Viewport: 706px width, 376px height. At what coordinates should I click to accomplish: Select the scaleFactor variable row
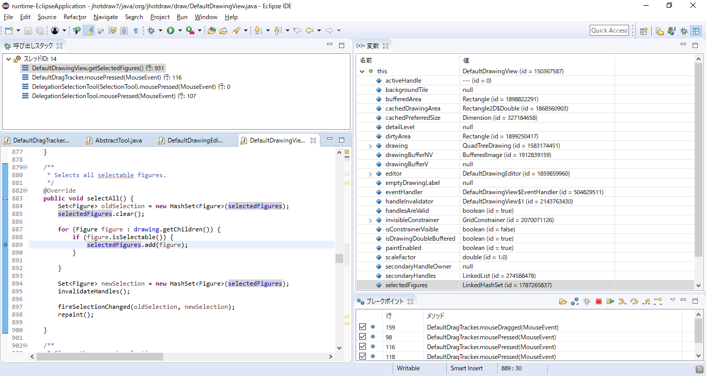(525, 257)
